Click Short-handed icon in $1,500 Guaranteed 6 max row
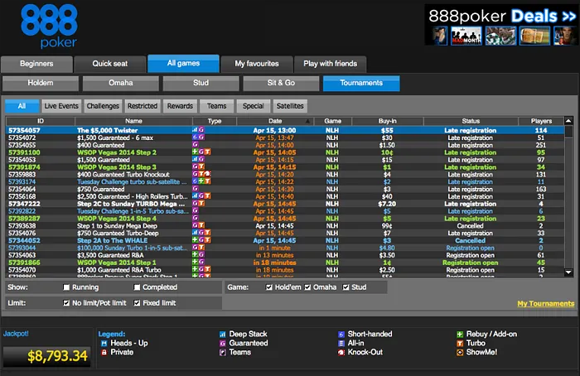 point(195,137)
